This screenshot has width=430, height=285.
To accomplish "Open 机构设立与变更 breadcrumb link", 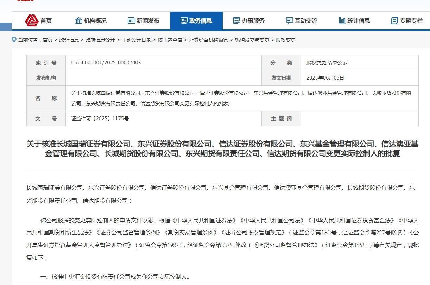I will pos(252,40).
